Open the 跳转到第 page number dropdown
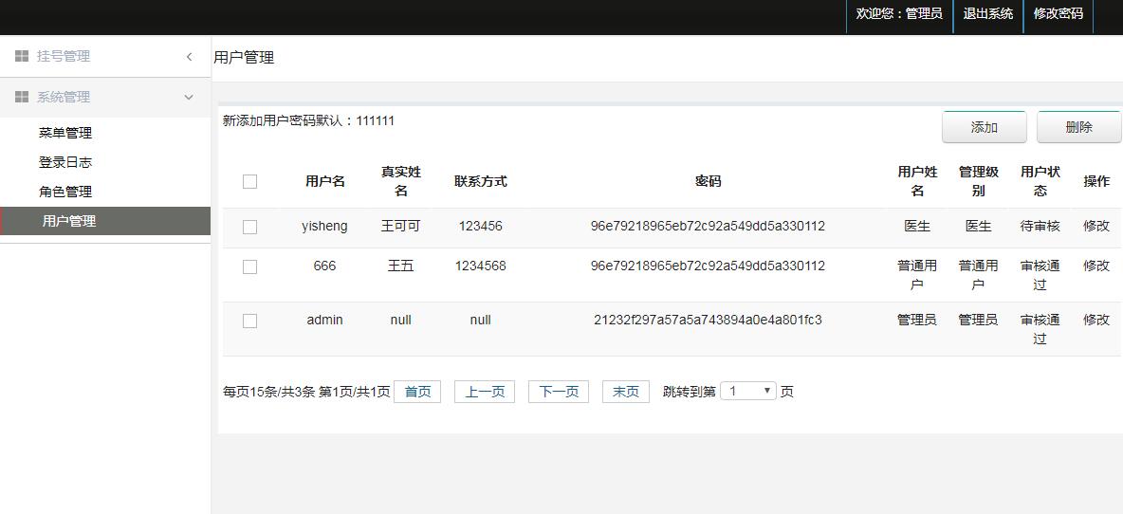1123x514 pixels. click(x=748, y=391)
